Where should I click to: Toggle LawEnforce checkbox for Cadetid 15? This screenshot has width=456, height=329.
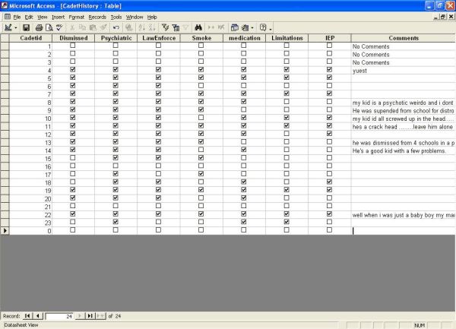coord(158,157)
